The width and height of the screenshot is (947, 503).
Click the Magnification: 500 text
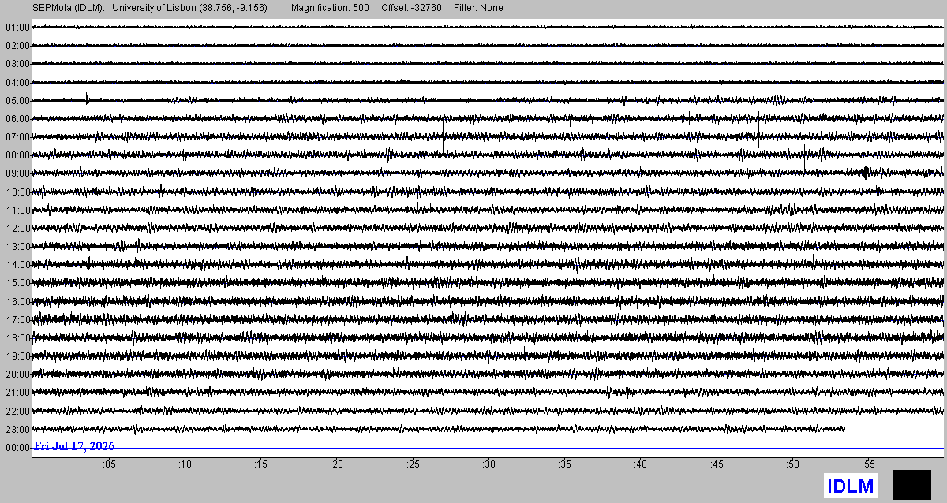coord(328,8)
